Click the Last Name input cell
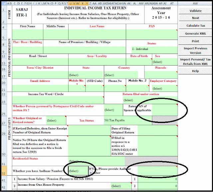Screen dimensions: 213x192 97,35
